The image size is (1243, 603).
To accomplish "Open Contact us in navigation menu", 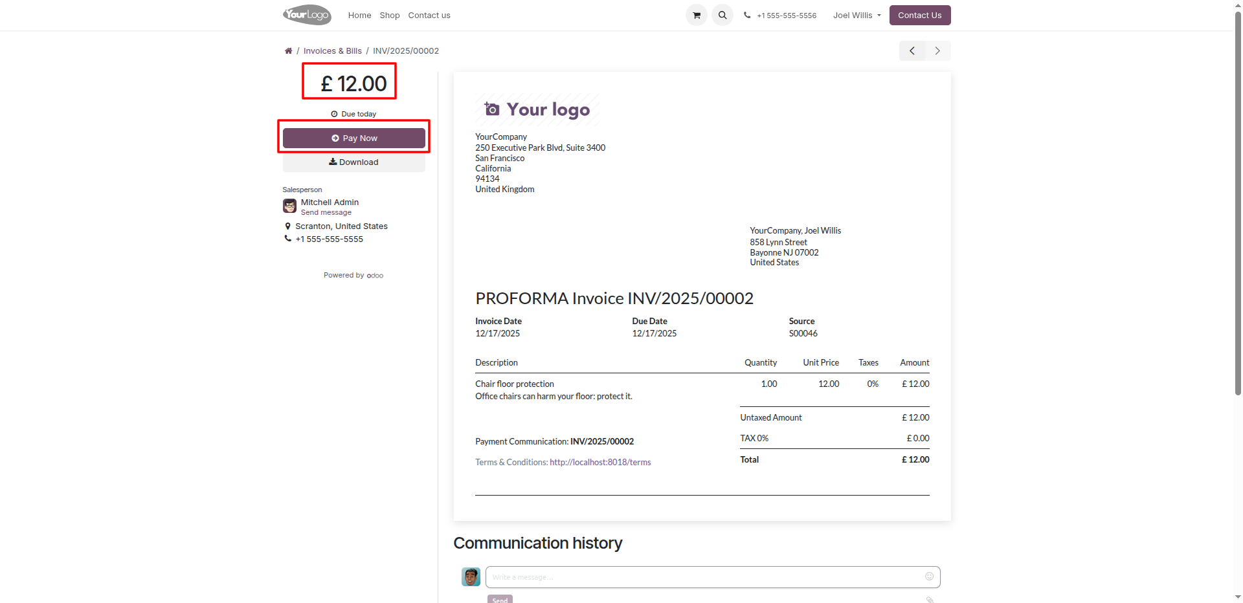I will 429,16.
